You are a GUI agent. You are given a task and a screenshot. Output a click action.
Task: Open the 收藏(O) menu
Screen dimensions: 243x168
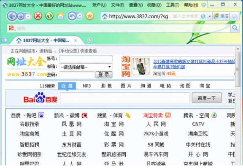click(x=154, y=5)
